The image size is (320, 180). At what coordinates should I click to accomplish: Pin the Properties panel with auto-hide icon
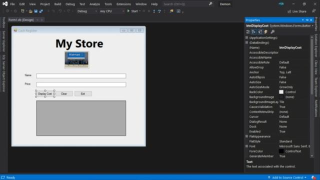(307, 20)
